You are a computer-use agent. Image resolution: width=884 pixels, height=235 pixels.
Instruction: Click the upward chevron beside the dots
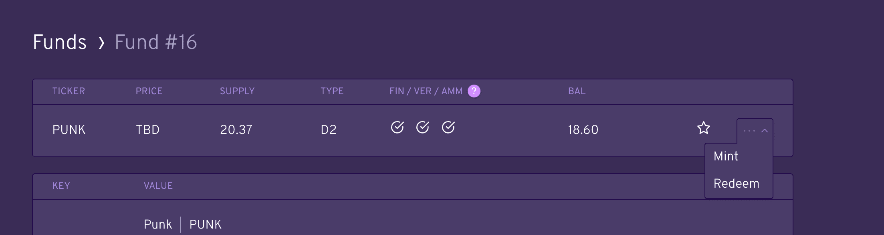pos(765,131)
